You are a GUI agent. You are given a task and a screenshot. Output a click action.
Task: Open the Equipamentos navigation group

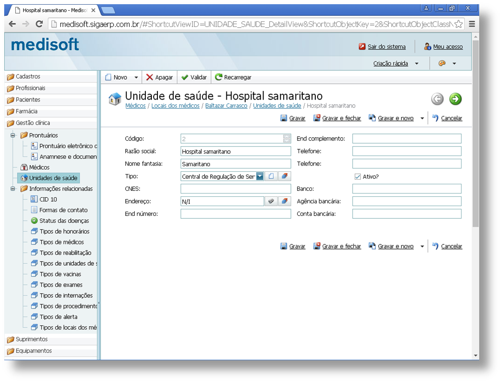pyautogui.click(x=51, y=351)
